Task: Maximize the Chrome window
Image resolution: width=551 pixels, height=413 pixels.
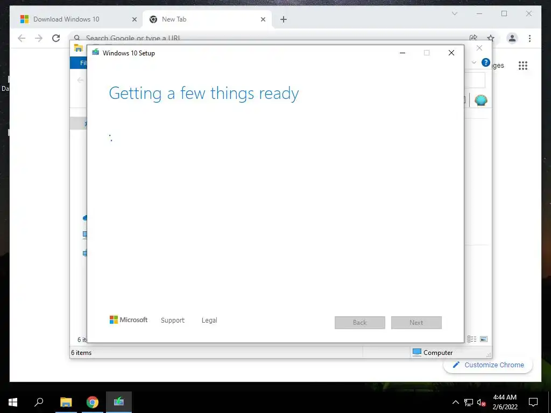Action: point(504,13)
